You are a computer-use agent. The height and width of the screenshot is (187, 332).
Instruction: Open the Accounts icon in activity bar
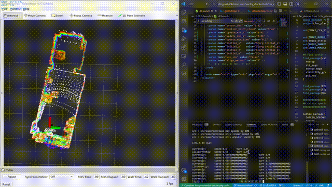pos(184,170)
